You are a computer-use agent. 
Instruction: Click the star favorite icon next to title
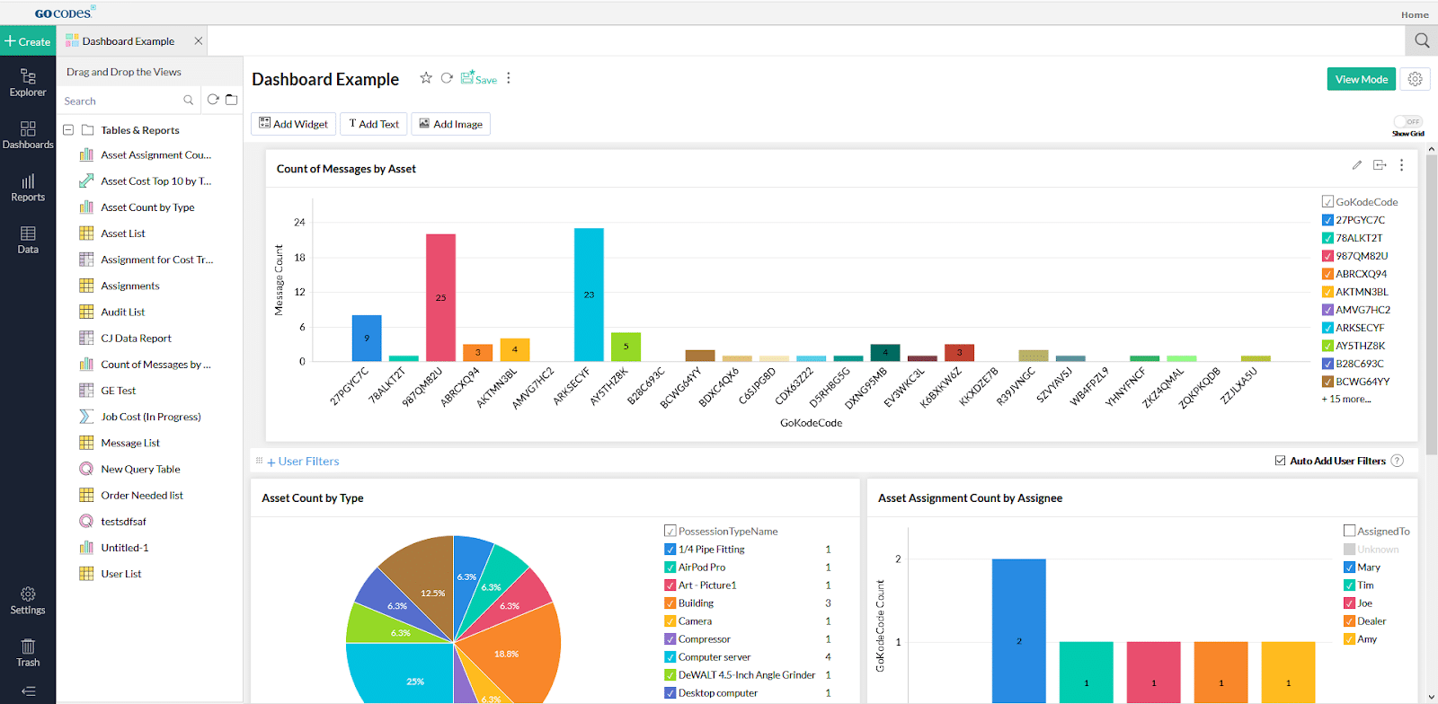pyautogui.click(x=426, y=78)
